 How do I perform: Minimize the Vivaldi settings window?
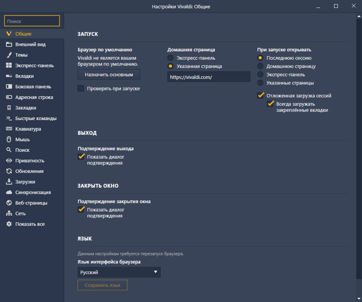(x=318, y=6)
